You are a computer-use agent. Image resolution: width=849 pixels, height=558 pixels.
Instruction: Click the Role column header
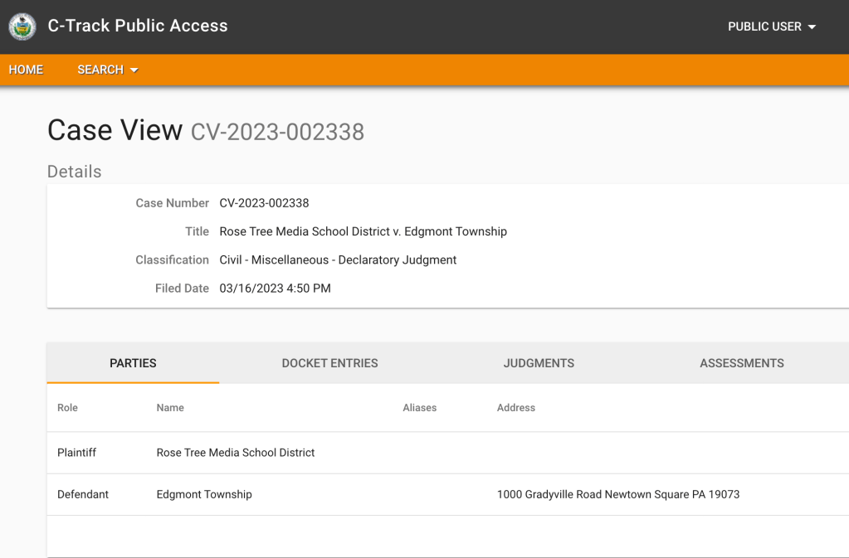coord(67,408)
